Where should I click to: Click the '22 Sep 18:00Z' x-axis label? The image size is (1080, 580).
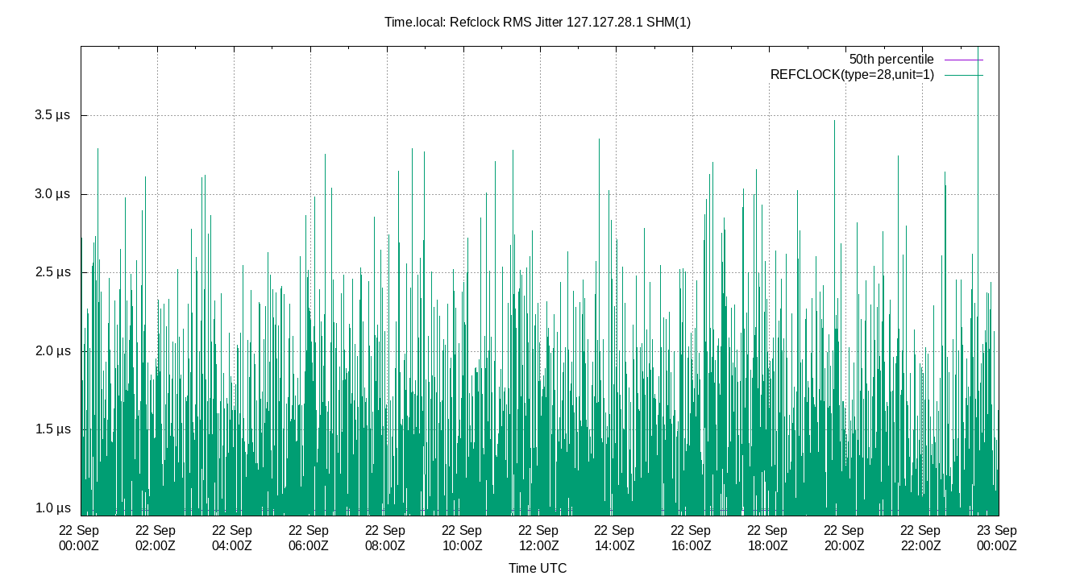(768, 538)
